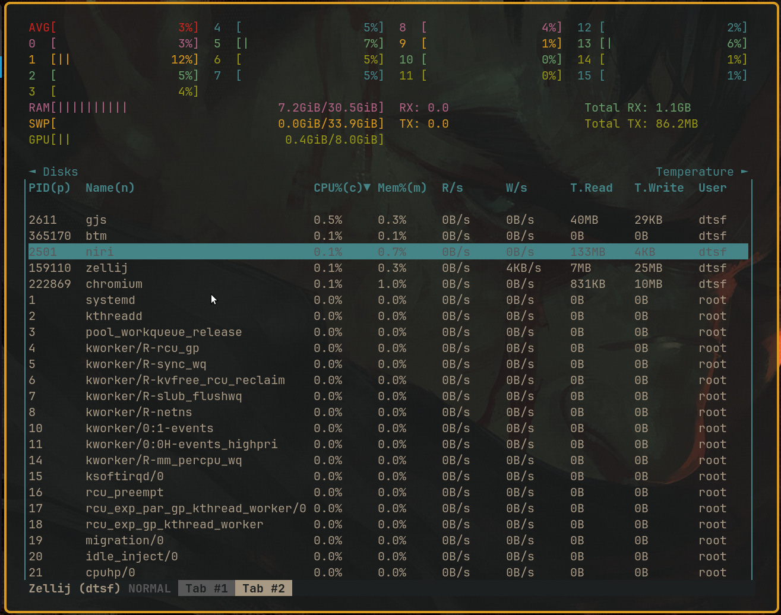
Task: Select the ksoftirqd/0 process row
Action: [x=388, y=477]
